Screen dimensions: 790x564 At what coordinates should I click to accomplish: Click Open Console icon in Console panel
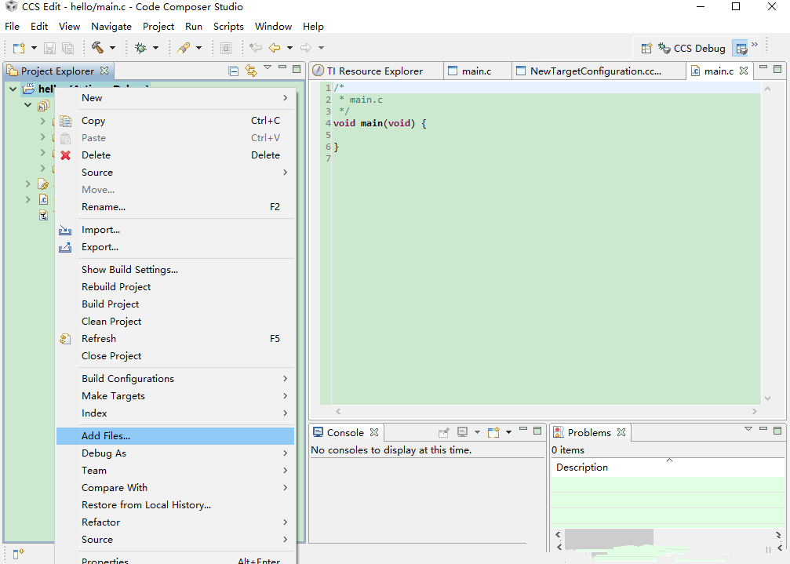(x=493, y=432)
